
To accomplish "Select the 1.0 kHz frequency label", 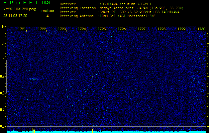I will click(3, 60).
